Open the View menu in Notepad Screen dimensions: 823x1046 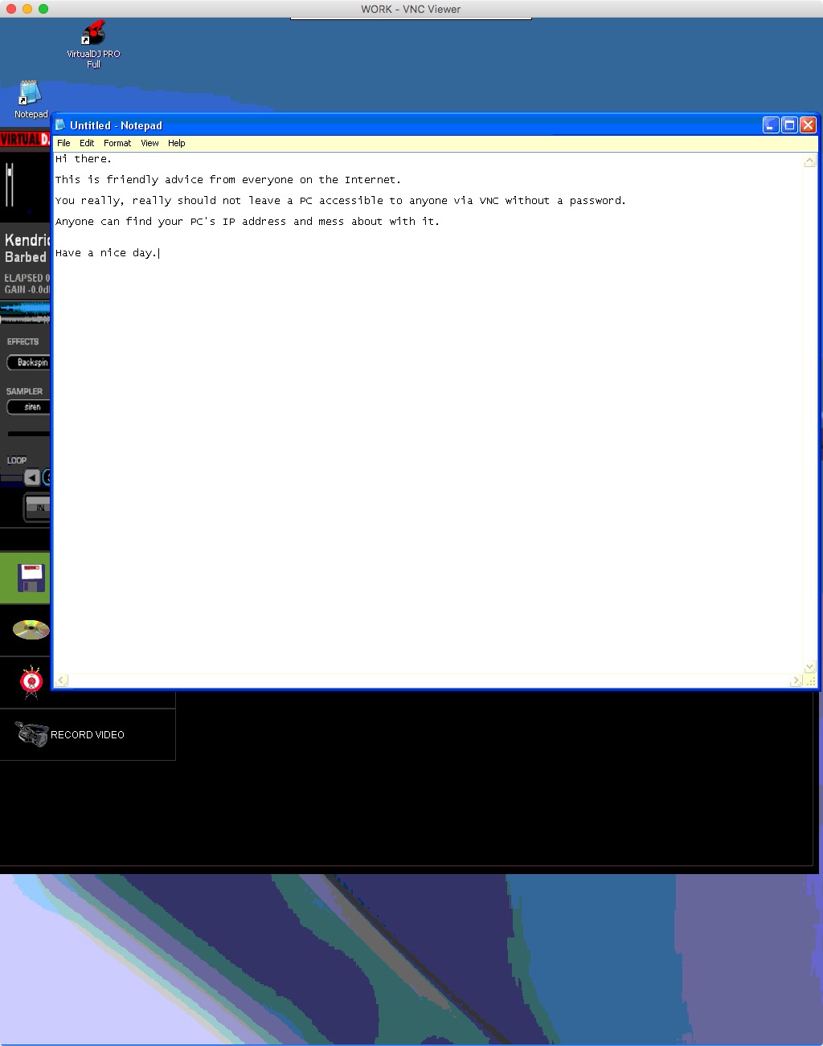tap(149, 143)
